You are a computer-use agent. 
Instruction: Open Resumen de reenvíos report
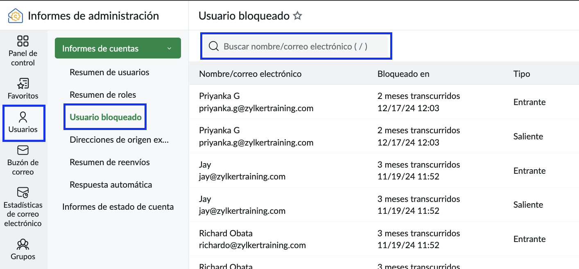(x=110, y=162)
